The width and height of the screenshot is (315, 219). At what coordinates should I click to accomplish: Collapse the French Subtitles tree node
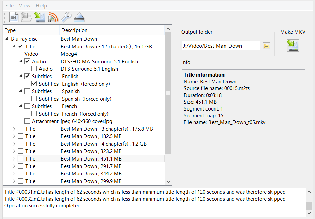pos(21,106)
